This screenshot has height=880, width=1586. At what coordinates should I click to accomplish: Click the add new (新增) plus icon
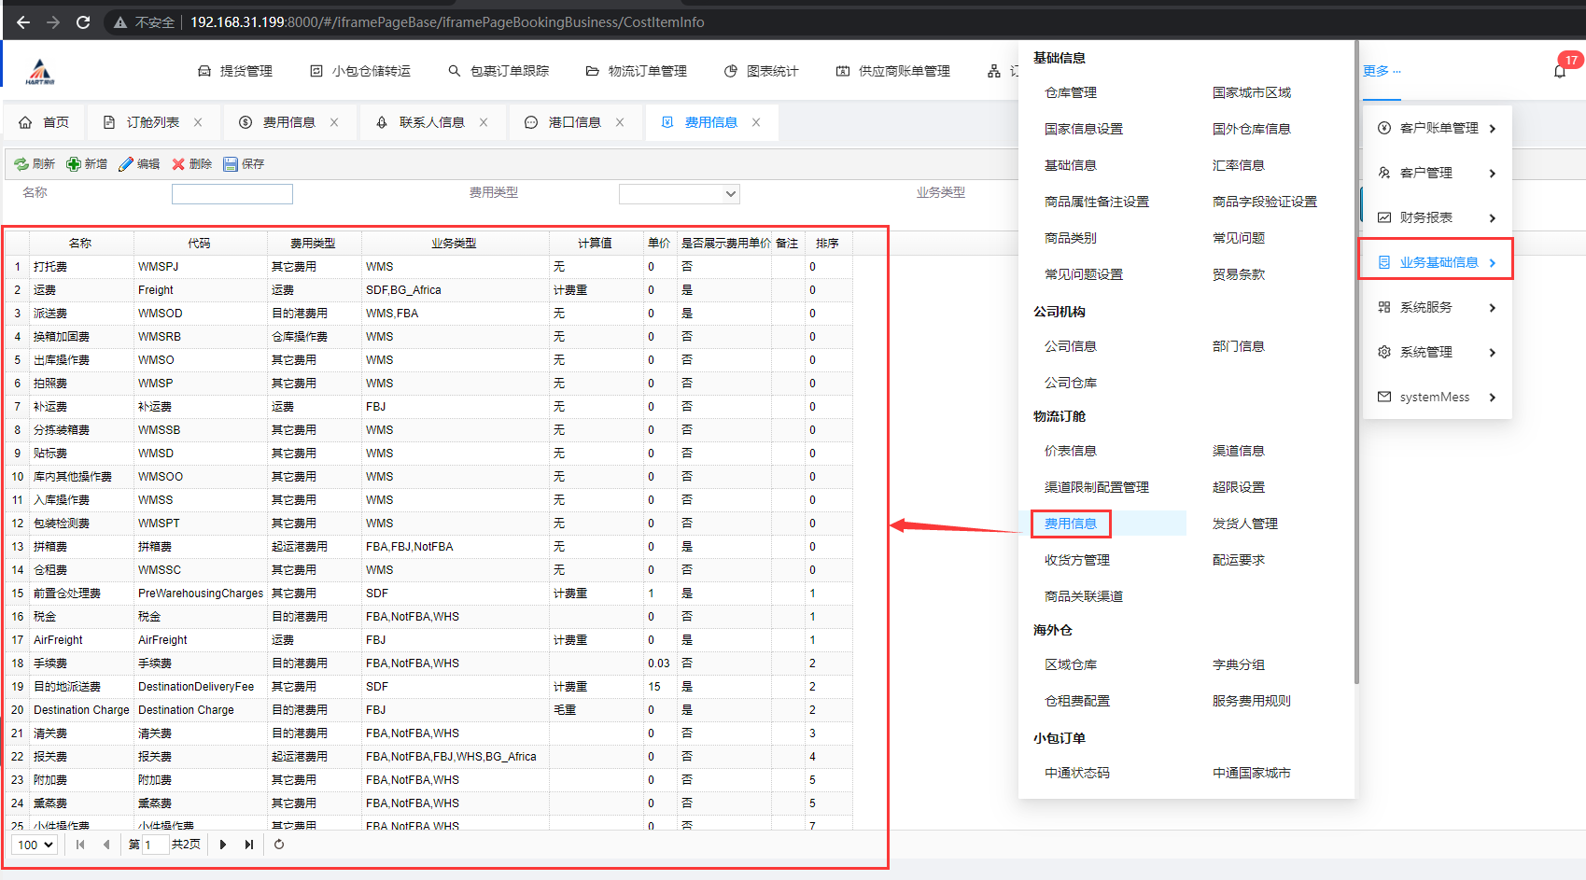(74, 164)
